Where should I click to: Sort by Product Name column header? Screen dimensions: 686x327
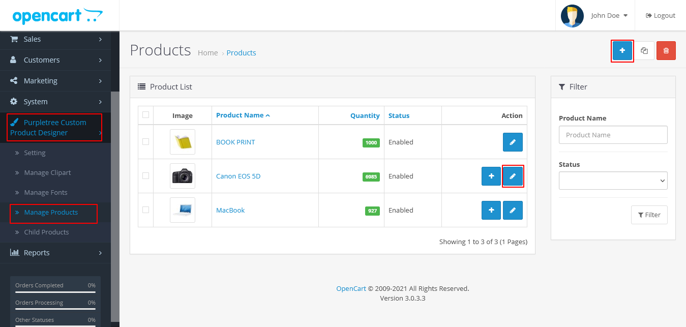pyautogui.click(x=243, y=115)
